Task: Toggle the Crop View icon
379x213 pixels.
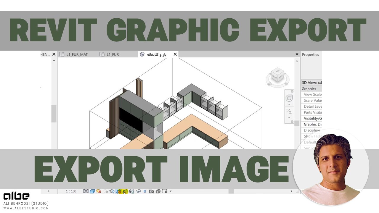Action: (119, 191)
